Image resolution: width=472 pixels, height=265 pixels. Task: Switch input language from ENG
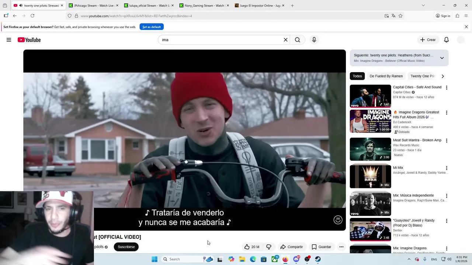tap(434, 259)
